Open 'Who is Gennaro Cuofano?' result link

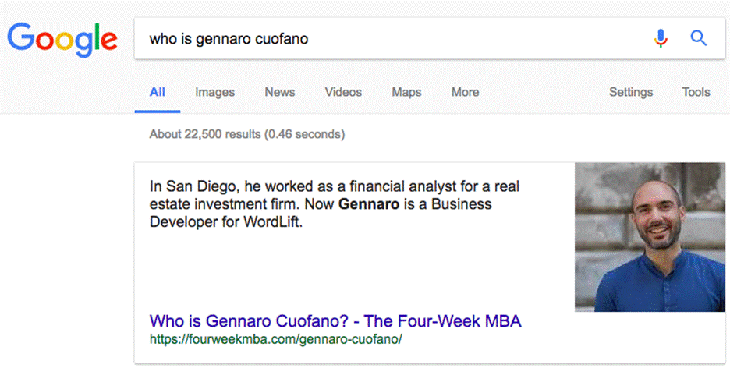tap(335, 320)
